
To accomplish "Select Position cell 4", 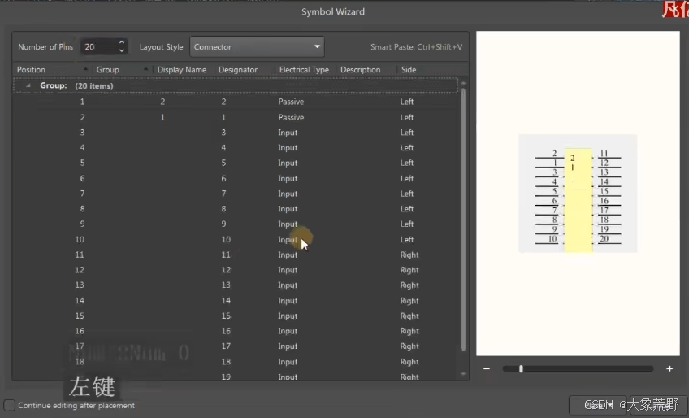I will (82, 148).
